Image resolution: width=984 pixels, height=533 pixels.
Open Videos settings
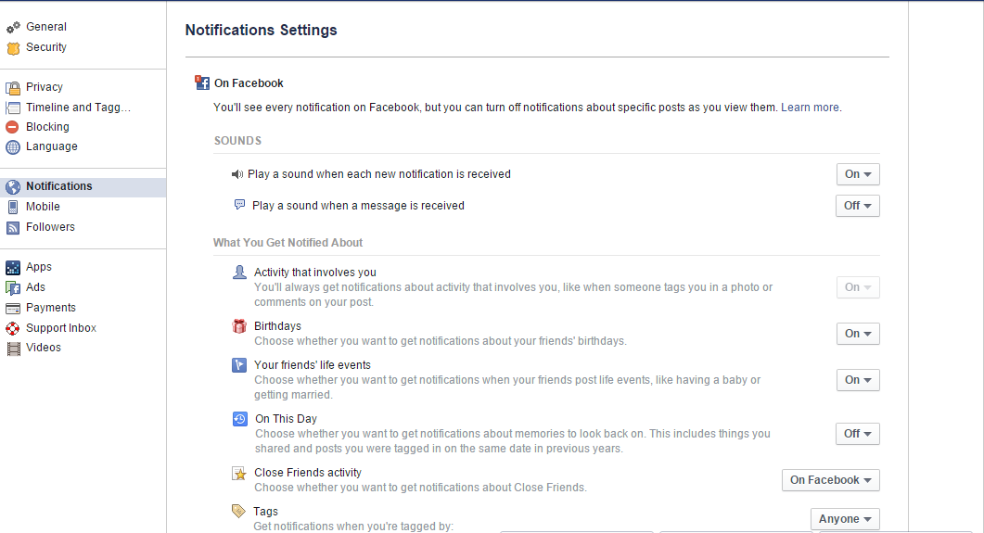44,348
